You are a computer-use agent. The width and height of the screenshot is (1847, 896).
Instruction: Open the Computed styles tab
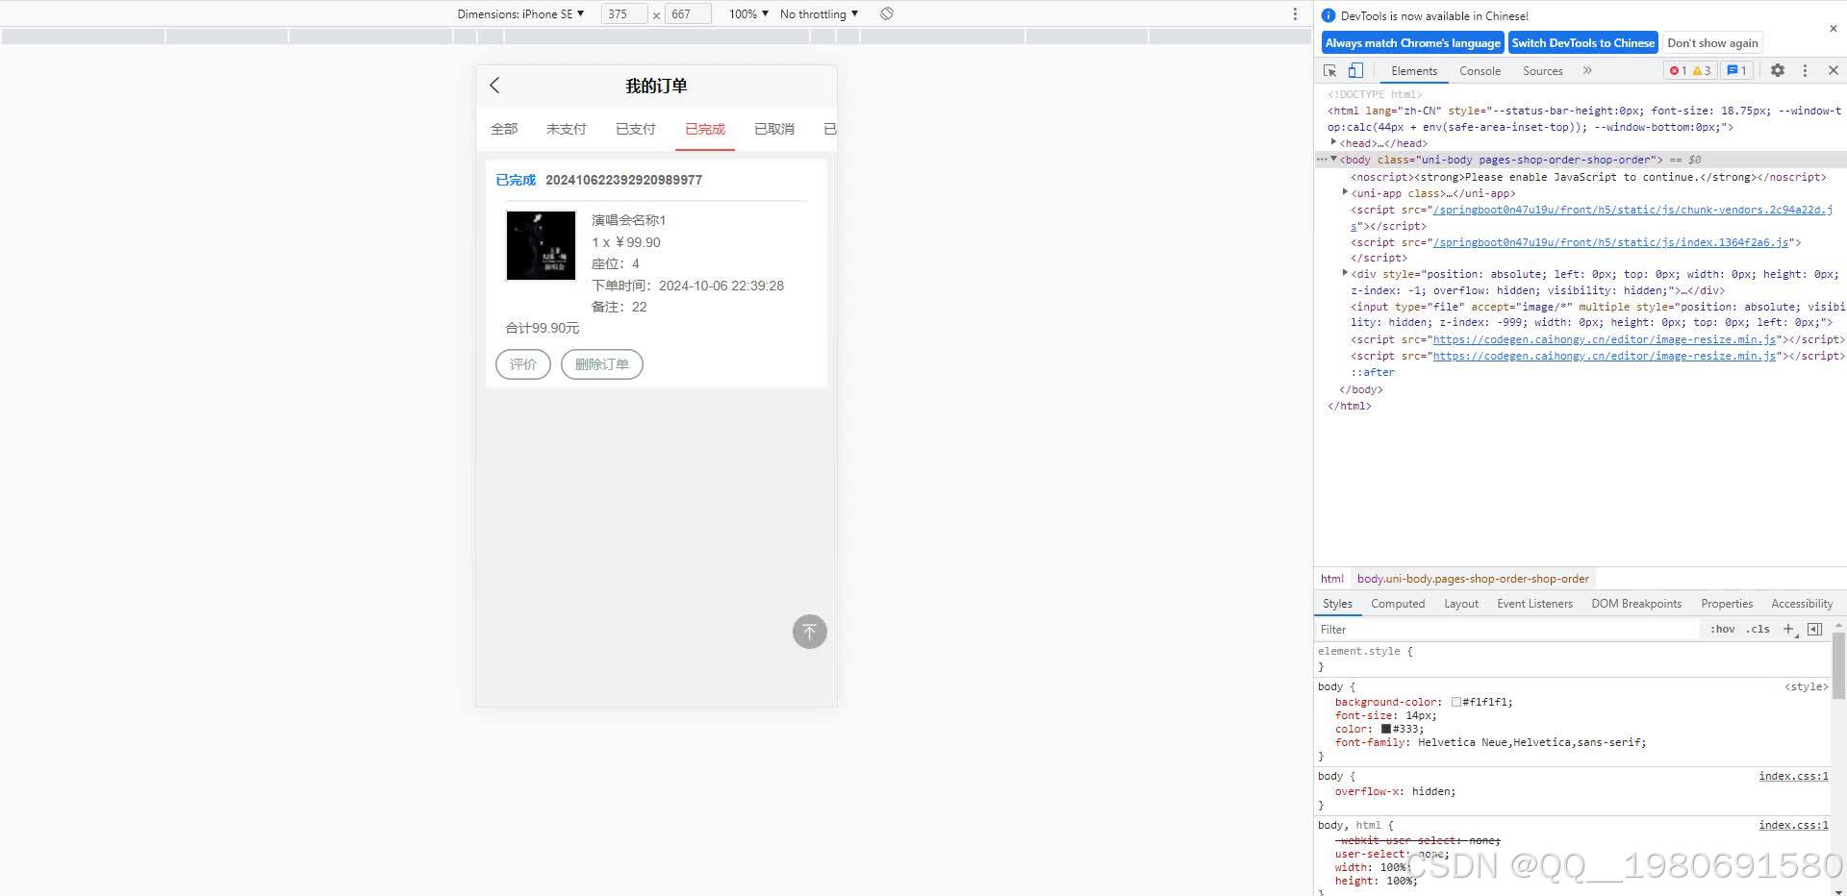pyautogui.click(x=1398, y=604)
